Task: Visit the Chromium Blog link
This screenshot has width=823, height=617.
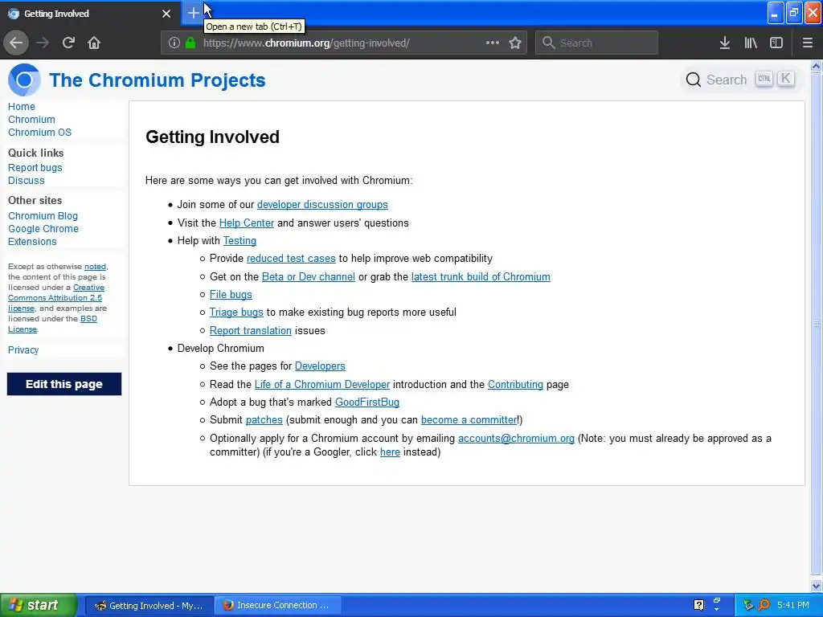Action: click(x=43, y=215)
